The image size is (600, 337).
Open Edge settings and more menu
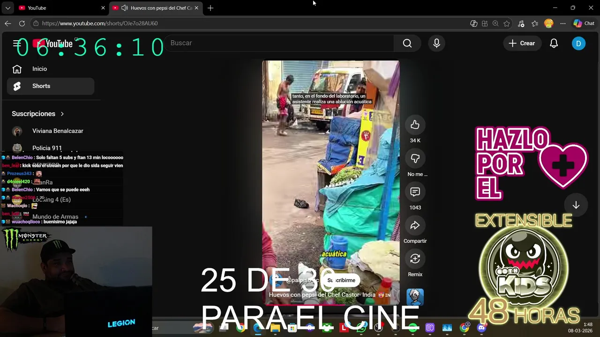coord(563,23)
